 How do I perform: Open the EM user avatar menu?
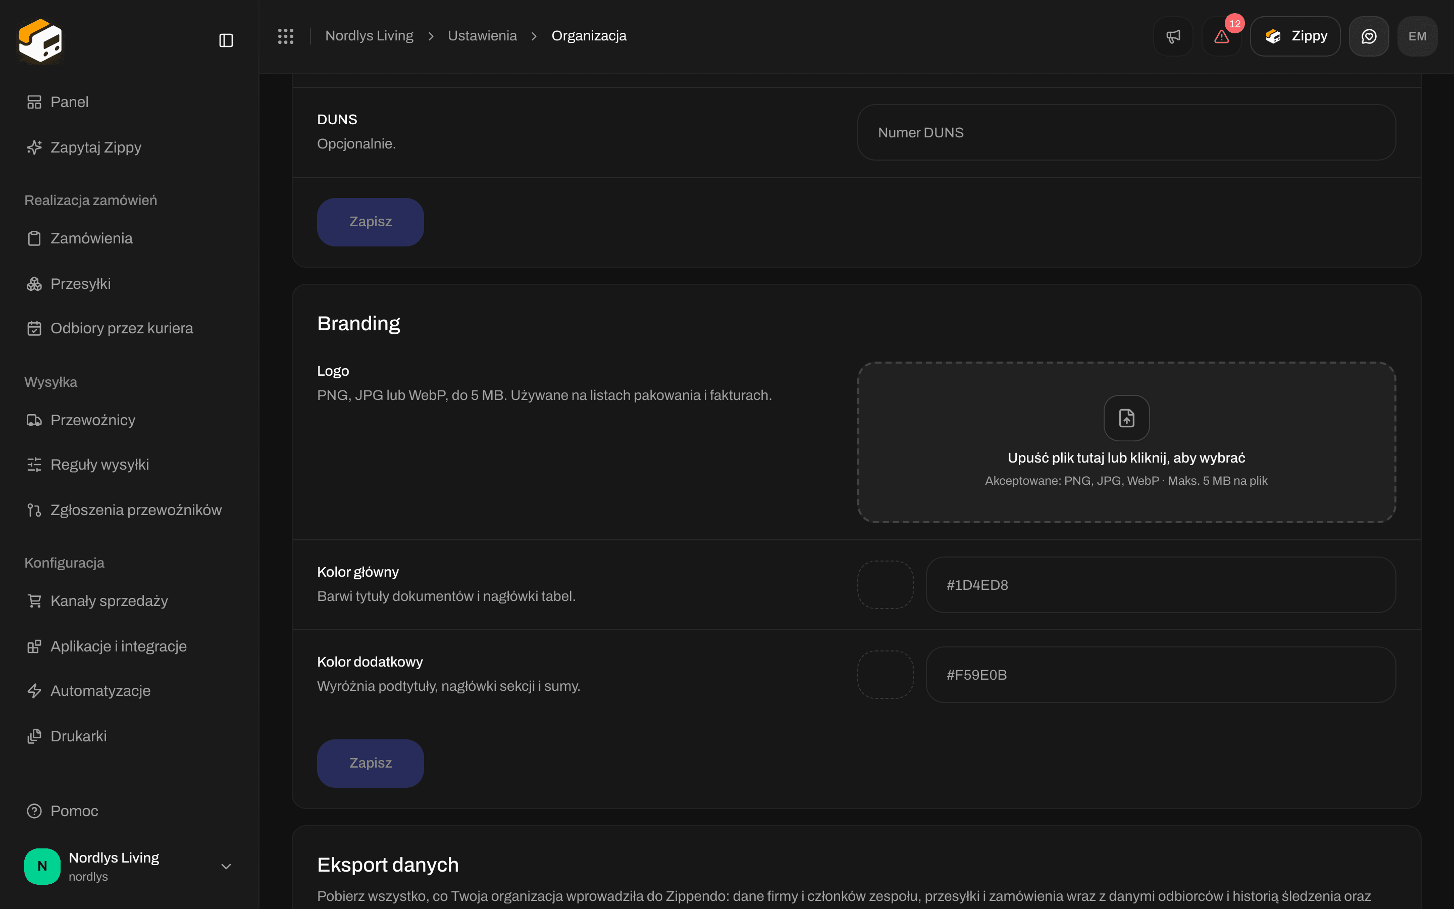click(1417, 36)
